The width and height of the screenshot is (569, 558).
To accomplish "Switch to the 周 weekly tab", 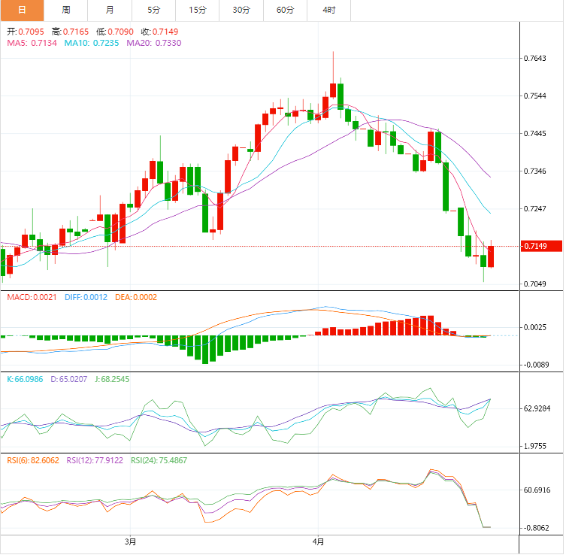I will coord(66,11).
